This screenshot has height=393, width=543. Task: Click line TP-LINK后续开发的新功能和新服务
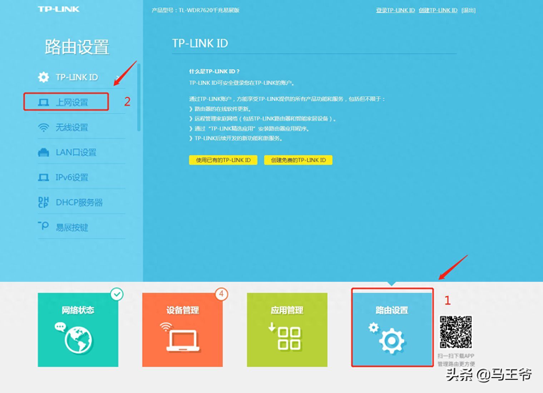[x=236, y=138]
